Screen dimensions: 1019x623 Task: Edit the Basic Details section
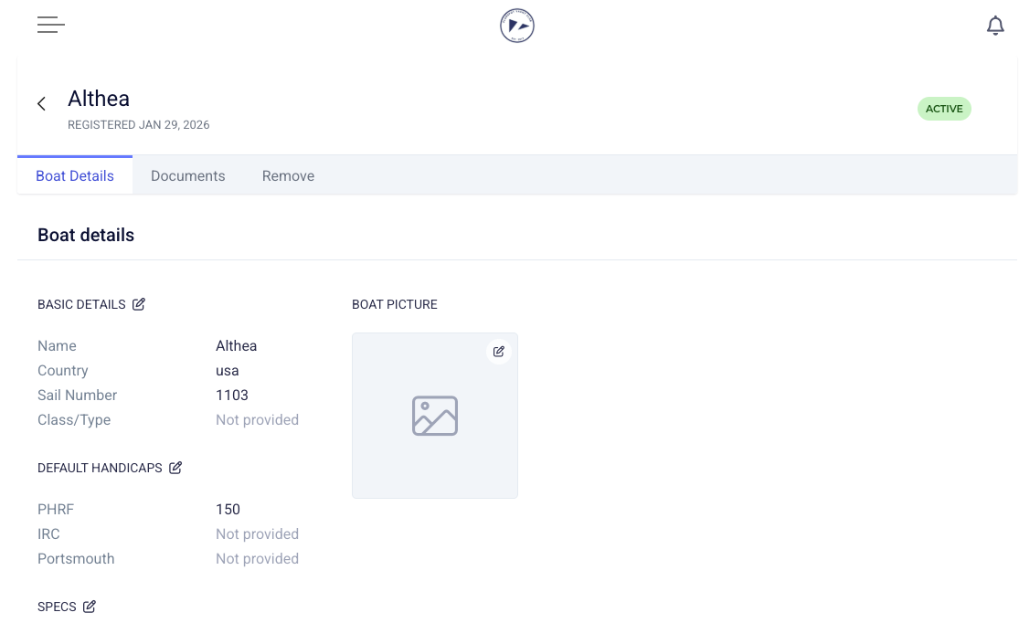[x=139, y=304]
